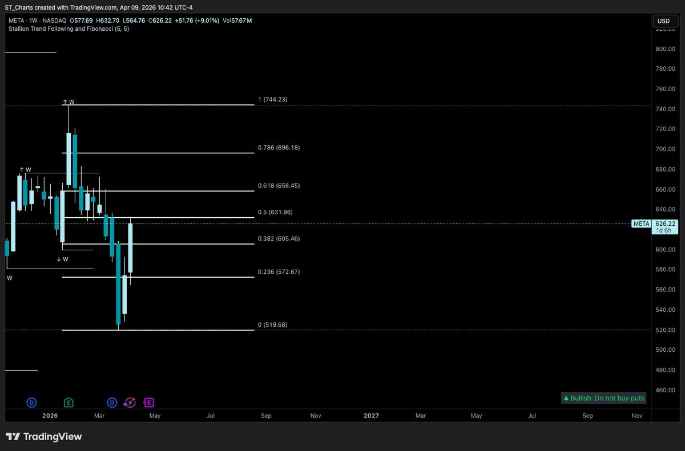The height and width of the screenshot is (451, 685).
Task: Click the 0.5 (631.96) Fibonacci label
Action: coord(275,212)
